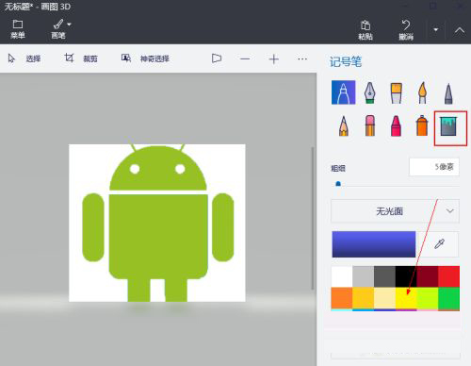Open the Menu folder button
Image resolution: width=471 pixels, height=366 pixels.
18,29
